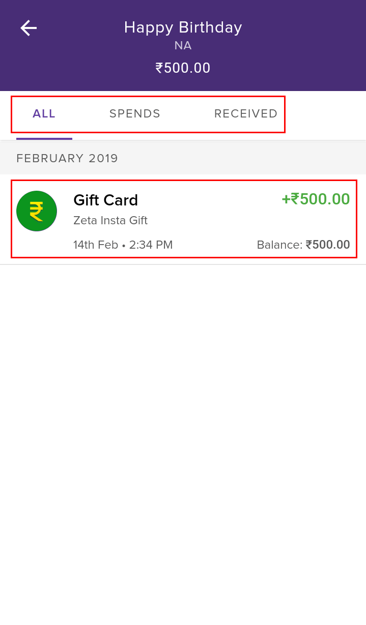Tap the NA subtitle under the title
The width and height of the screenshot is (366, 625).
tap(183, 46)
